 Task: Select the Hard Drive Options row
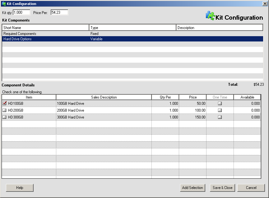click(x=17, y=39)
